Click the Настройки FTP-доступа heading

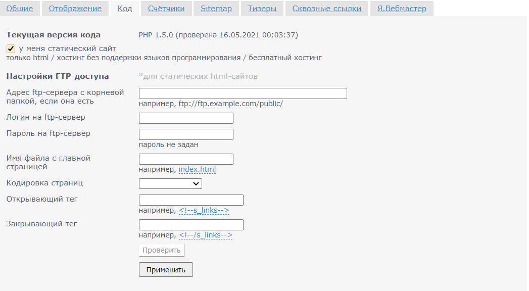pos(58,76)
